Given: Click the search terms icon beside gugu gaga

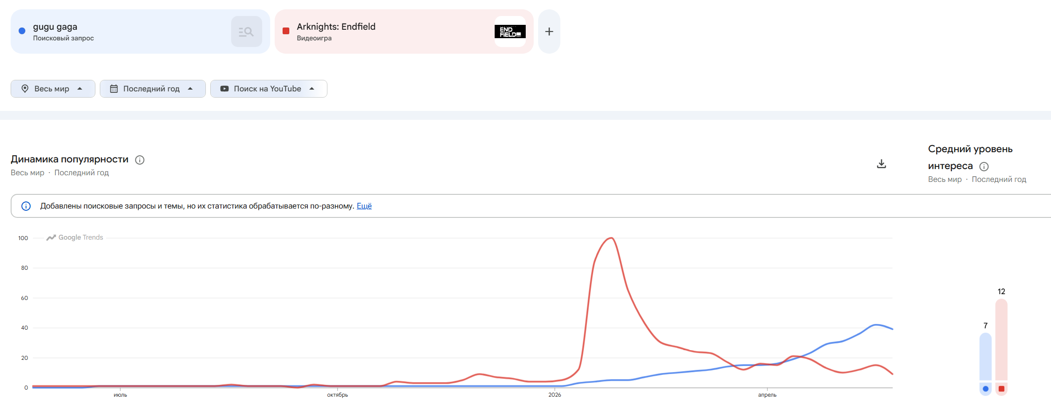Looking at the screenshot, I should (246, 32).
